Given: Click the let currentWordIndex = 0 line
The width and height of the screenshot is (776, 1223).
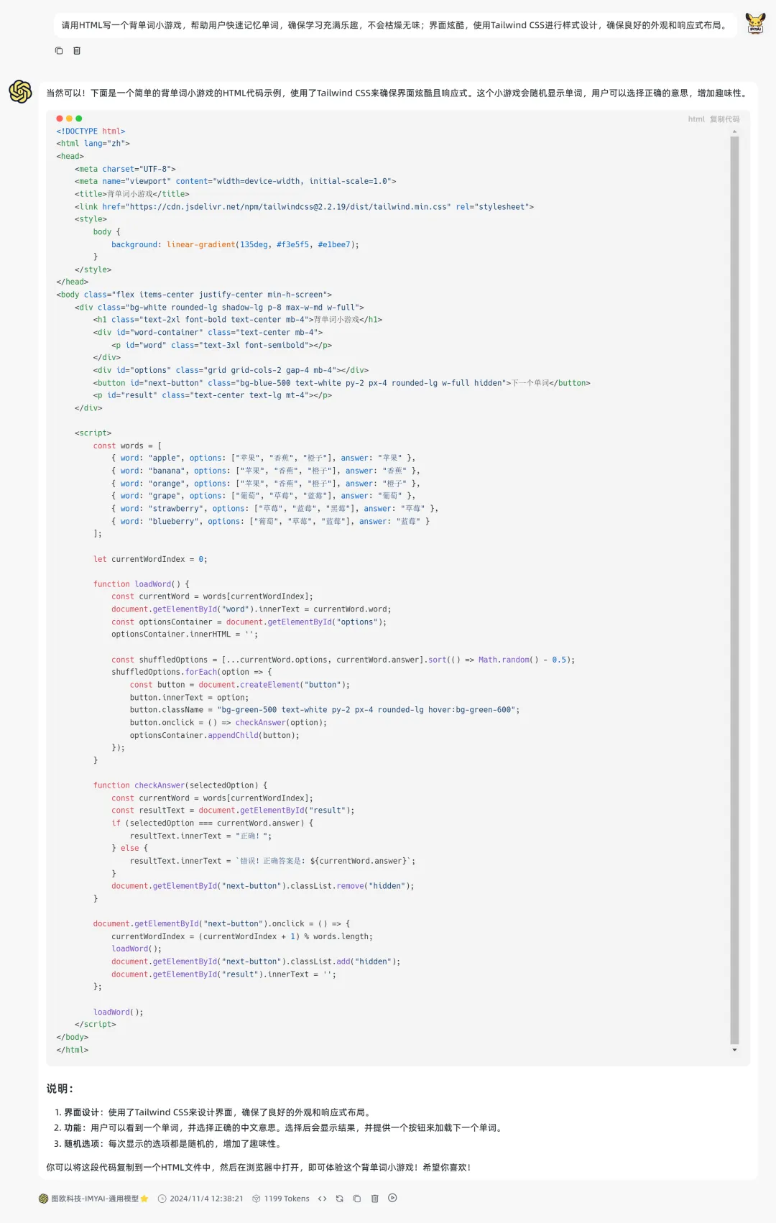Looking at the screenshot, I should pos(150,559).
